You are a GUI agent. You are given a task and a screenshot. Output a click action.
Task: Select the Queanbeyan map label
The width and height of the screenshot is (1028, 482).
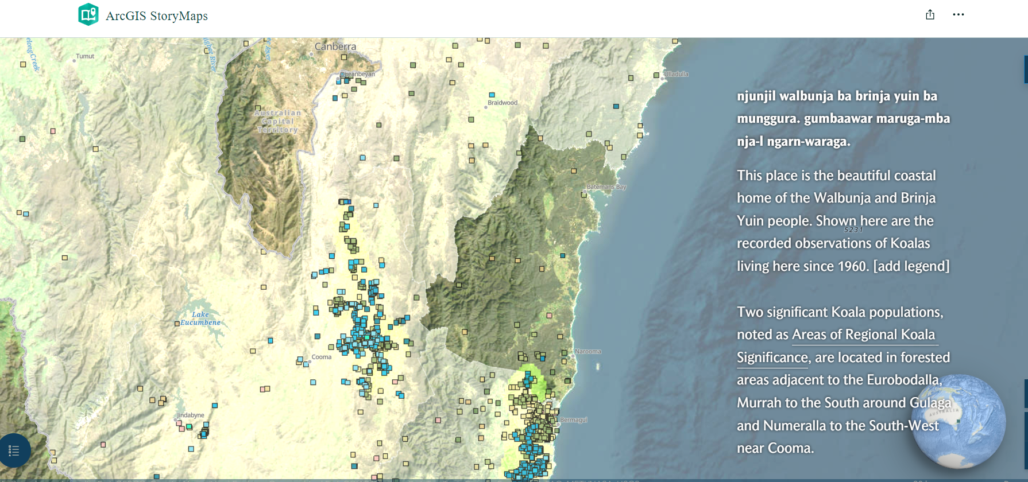tap(358, 74)
